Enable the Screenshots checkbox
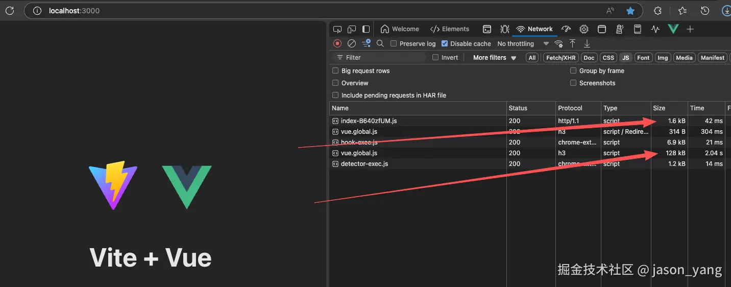 [x=573, y=83]
